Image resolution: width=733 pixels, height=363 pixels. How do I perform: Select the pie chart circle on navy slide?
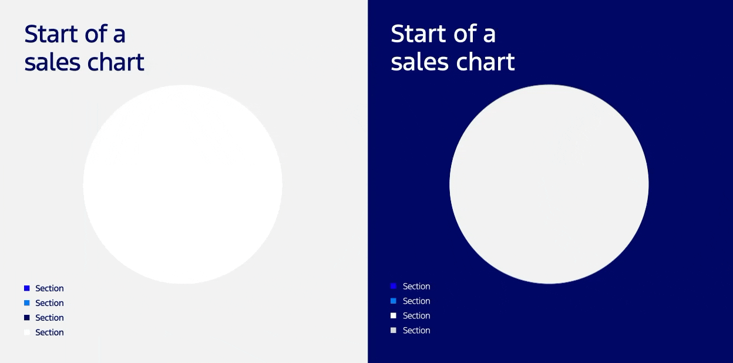(549, 184)
